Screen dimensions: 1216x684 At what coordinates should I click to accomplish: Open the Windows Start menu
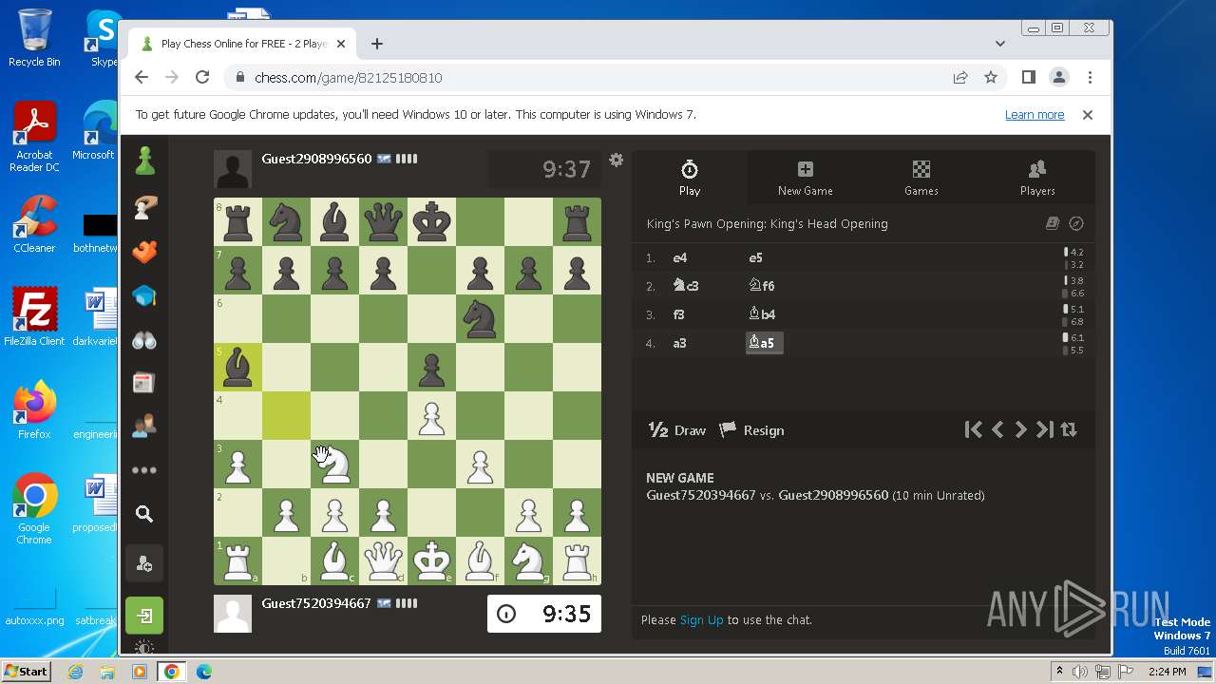click(27, 672)
